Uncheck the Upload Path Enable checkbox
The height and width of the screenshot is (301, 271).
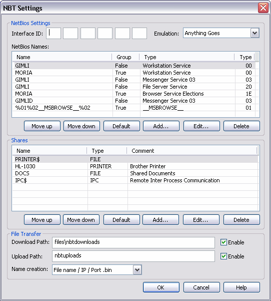point(223,256)
